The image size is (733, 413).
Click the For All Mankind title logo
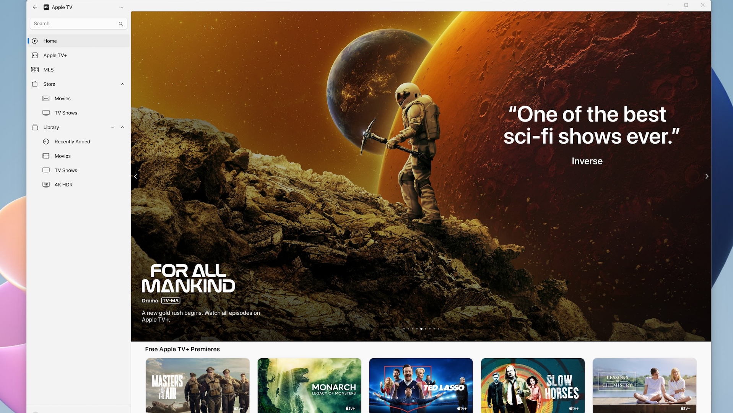click(189, 278)
